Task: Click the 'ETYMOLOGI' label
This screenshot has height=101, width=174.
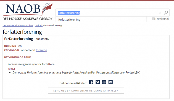Action: tap(12, 50)
